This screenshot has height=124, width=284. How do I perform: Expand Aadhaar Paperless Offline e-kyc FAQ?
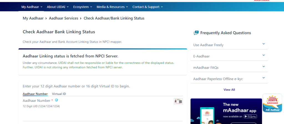tap(229, 79)
